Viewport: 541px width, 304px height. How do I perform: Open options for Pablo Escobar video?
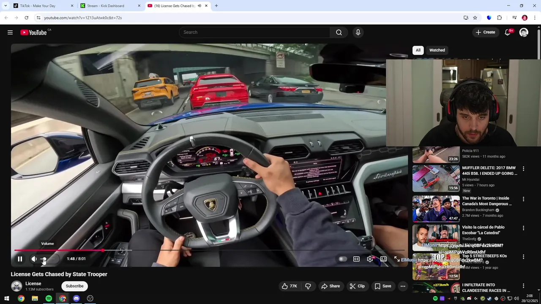(523, 228)
